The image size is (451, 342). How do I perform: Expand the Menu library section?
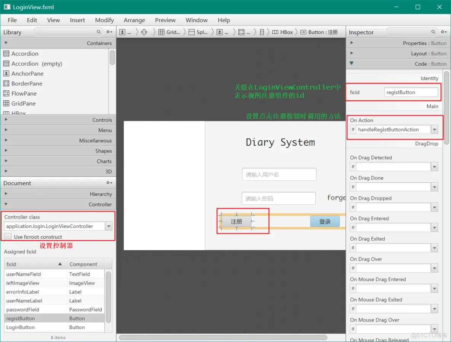click(58, 130)
